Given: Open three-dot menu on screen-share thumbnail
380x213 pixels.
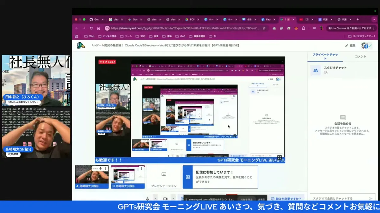Looking at the screenshot, I should click(x=142, y=169).
